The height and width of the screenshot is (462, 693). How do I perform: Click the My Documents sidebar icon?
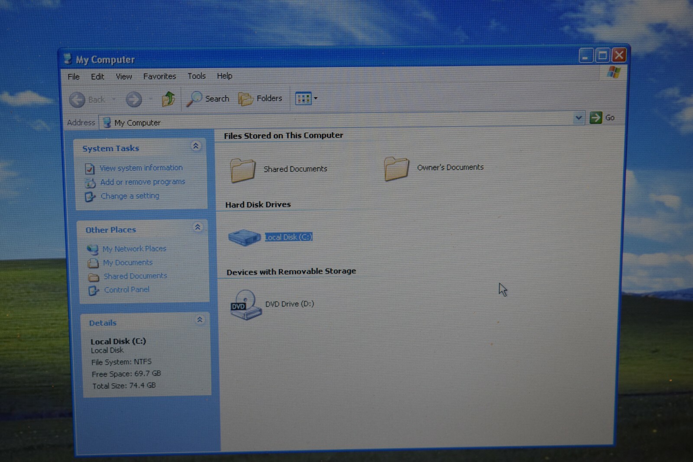coord(93,263)
